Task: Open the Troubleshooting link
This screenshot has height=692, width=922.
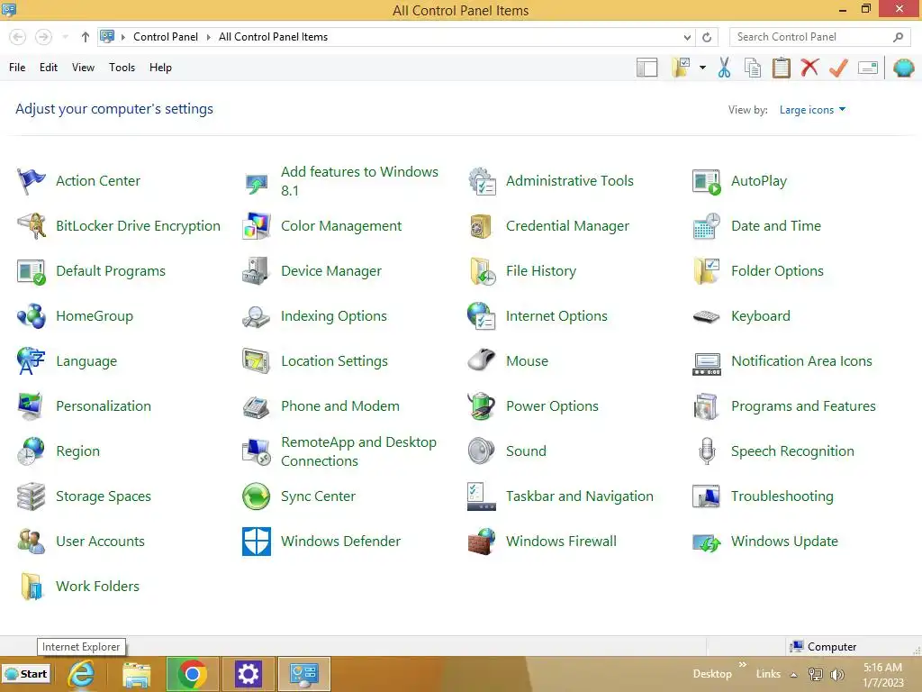Action: tap(782, 496)
